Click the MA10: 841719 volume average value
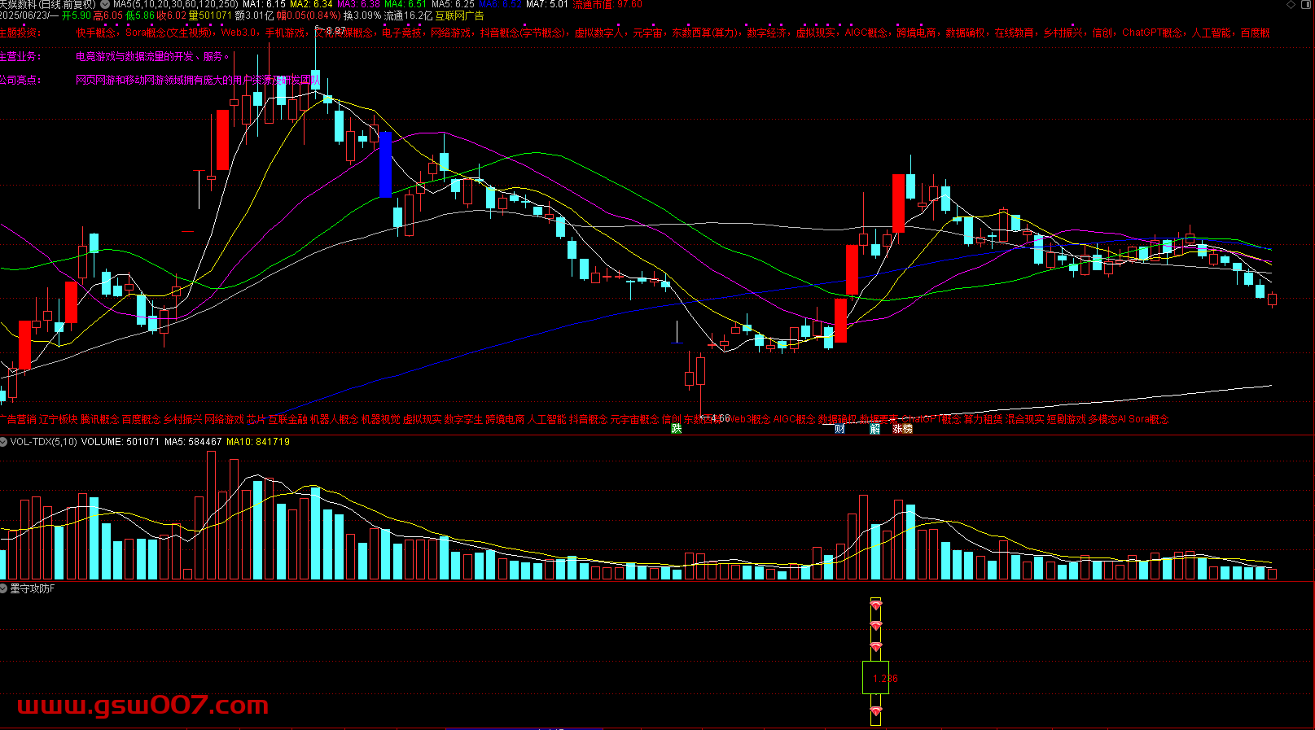Screen dimensions: 1315x730 tap(258, 442)
